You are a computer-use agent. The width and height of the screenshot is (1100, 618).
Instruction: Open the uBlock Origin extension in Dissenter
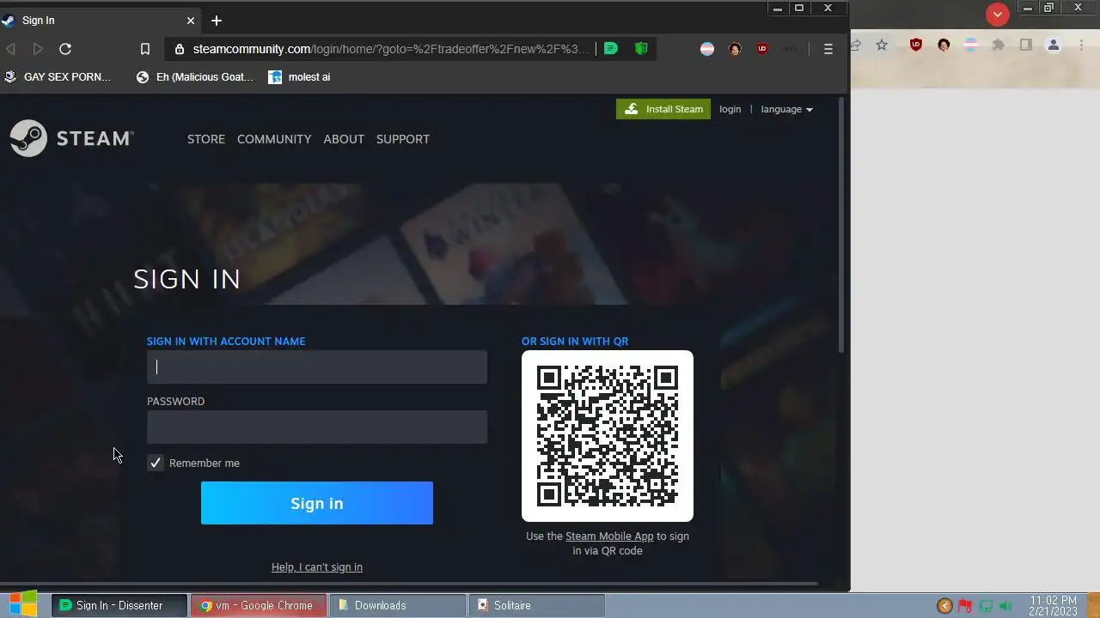pos(762,49)
